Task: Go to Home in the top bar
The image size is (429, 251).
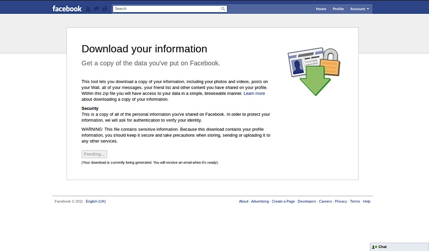Action: click(x=321, y=9)
